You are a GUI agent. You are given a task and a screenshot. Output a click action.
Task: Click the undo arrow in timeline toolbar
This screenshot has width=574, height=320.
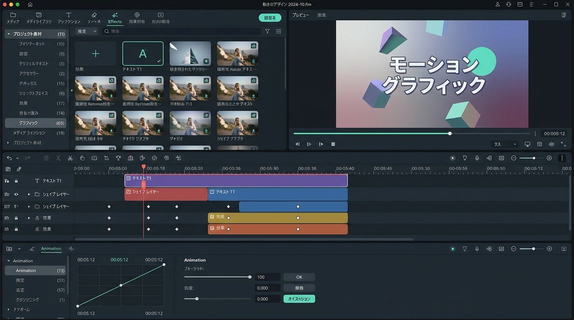coord(9,158)
